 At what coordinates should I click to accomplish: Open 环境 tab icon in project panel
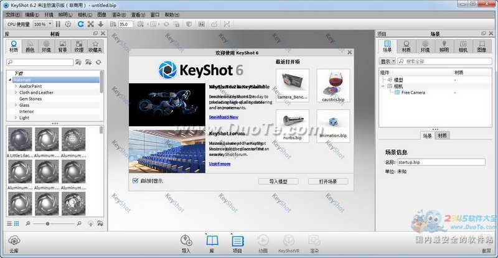pos(425,47)
